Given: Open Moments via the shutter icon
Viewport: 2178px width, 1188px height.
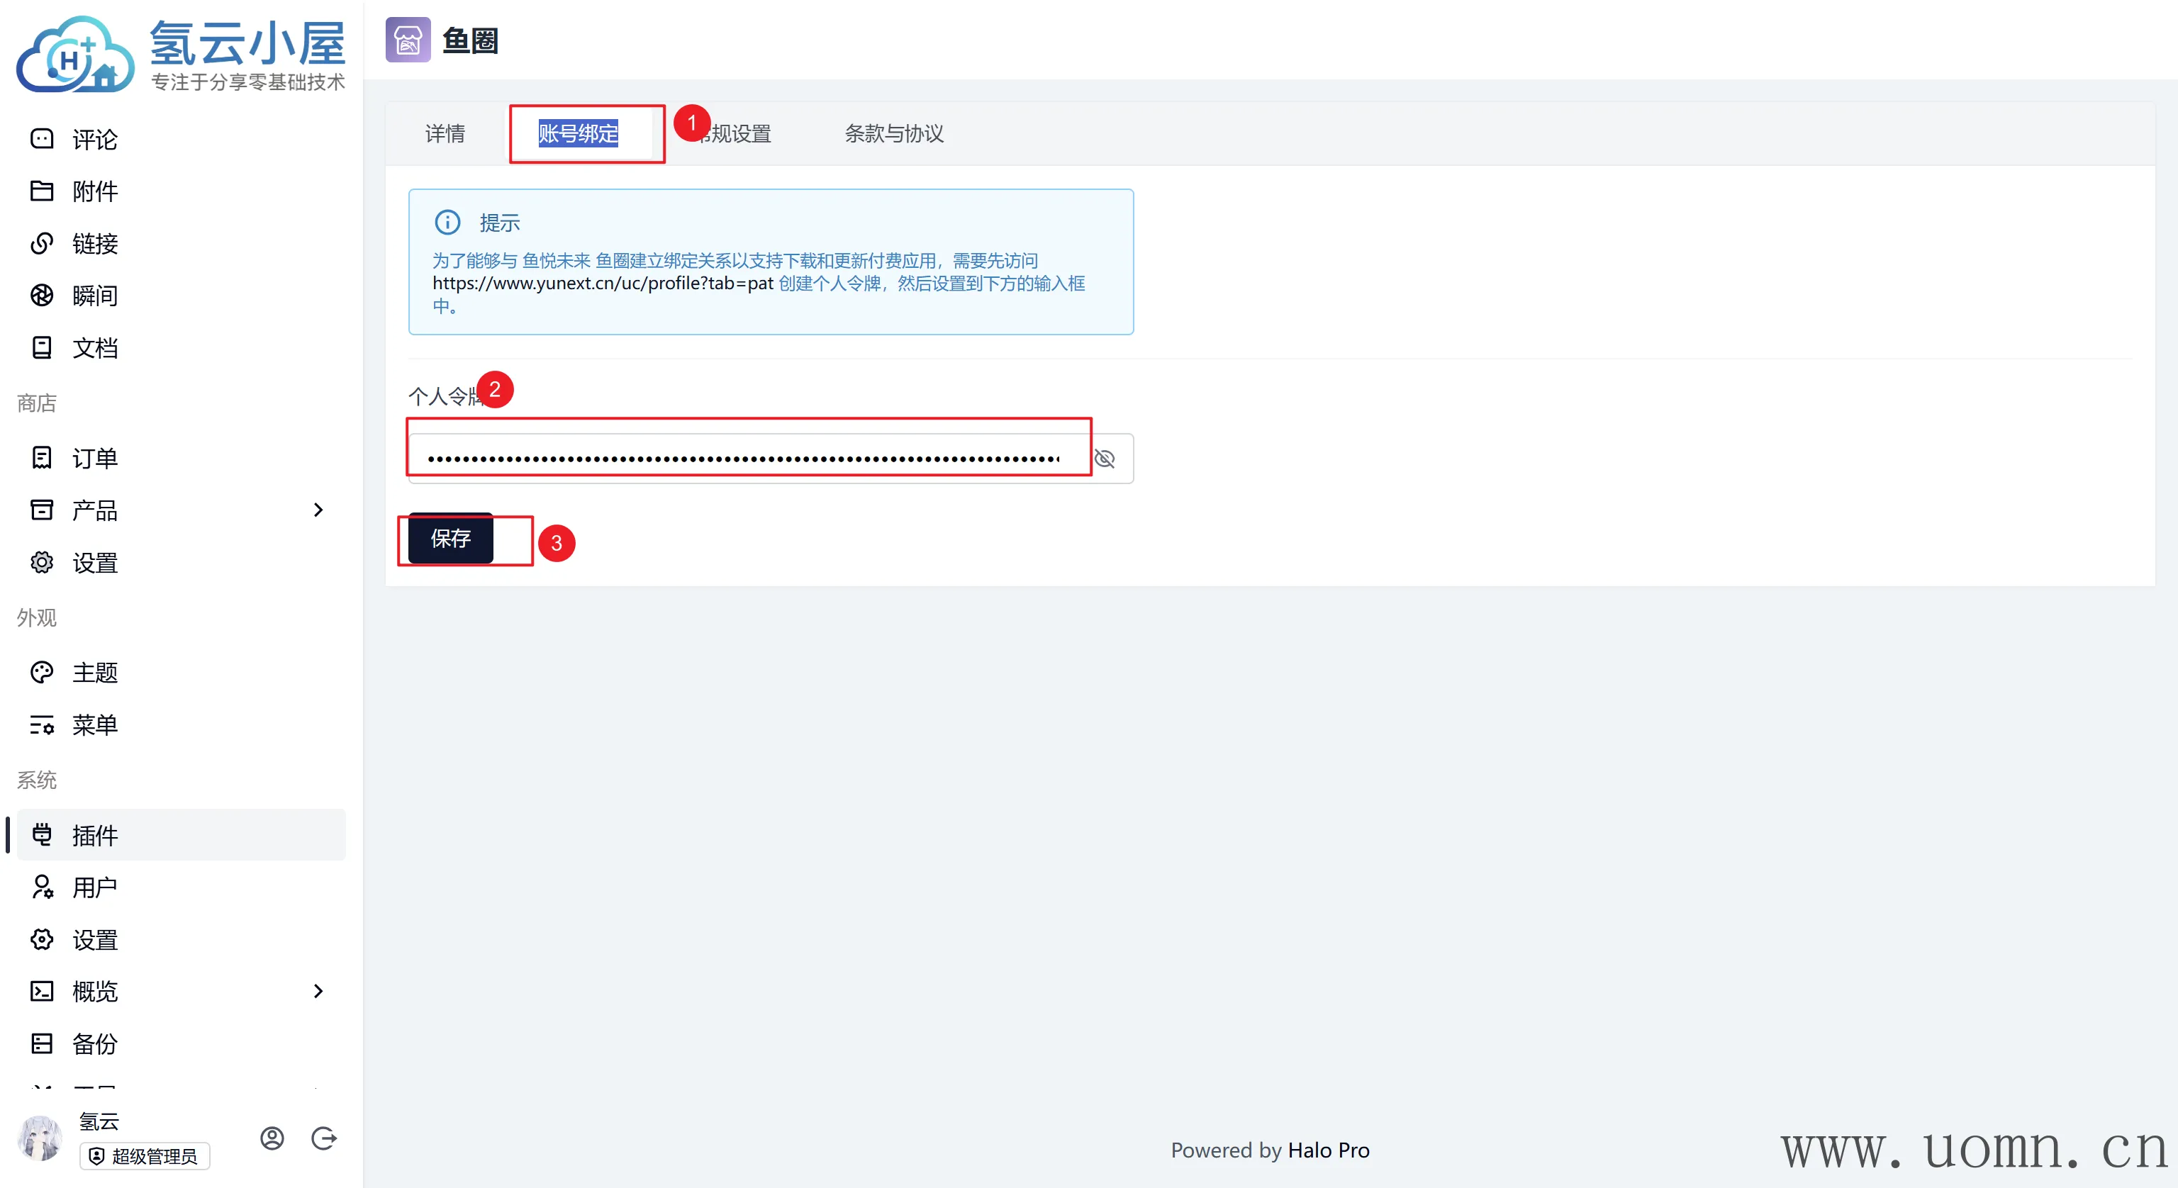Looking at the screenshot, I should pyautogui.click(x=41, y=295).
